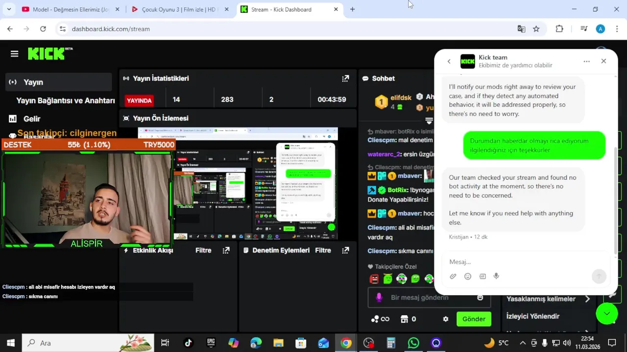The image size is (627, 352).
Task: Open Google Translate icon in address bar
Action: [521, 29]
